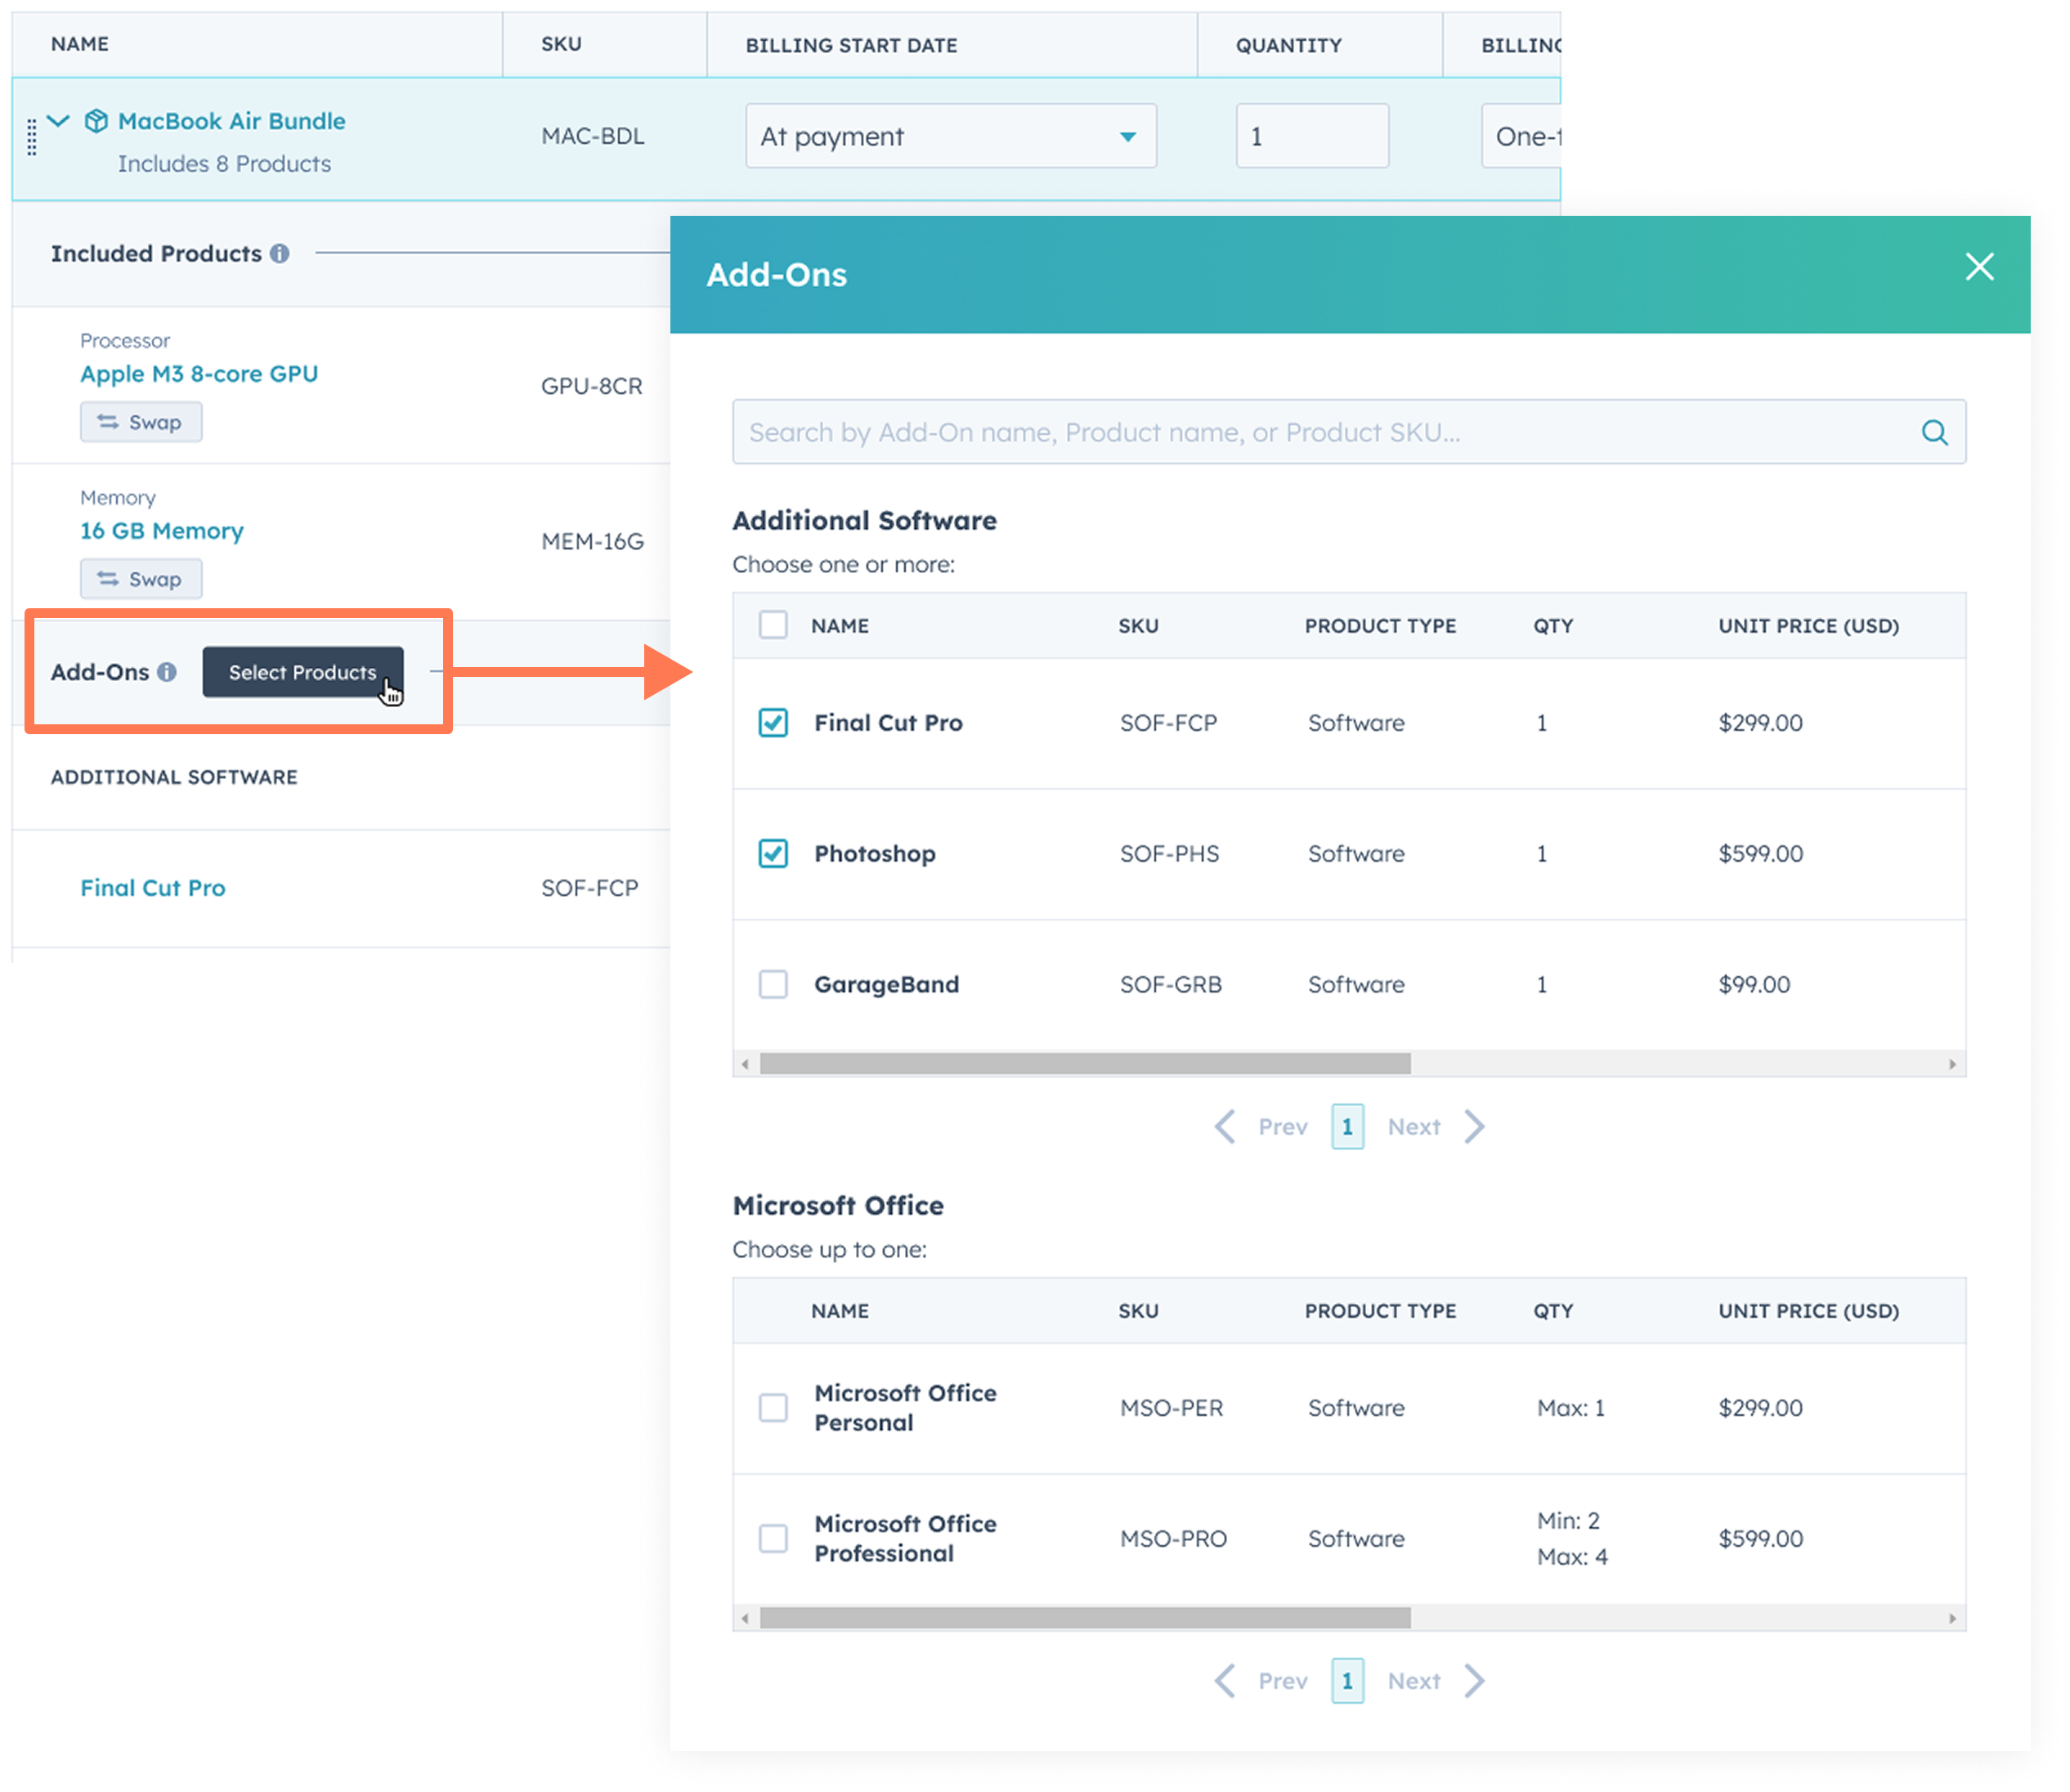Toggle select-all checkbox in Additional Software header
Viewport: 2070px width, 1792px height.
pos(773,625)
